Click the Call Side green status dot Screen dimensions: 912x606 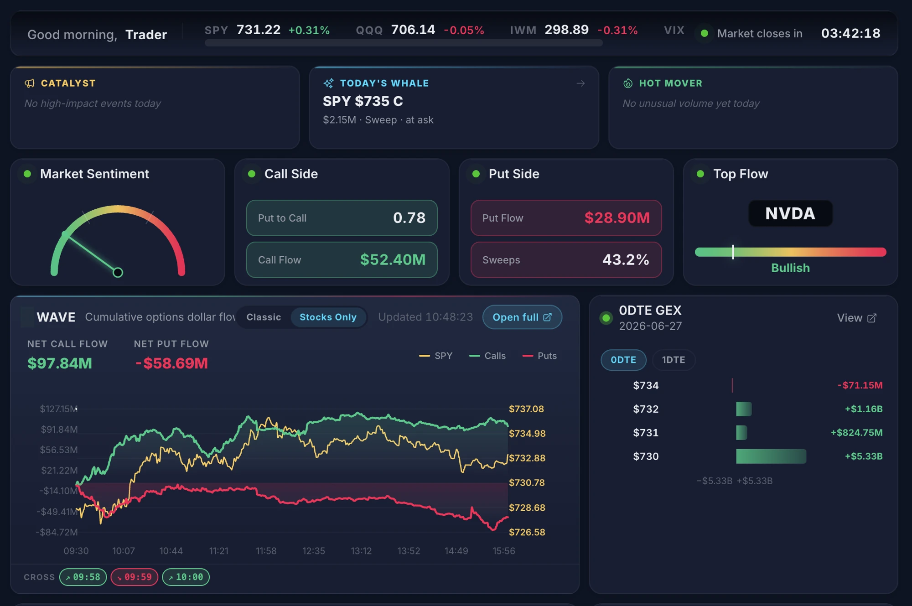pyautogui.click(x=252, y=174)
